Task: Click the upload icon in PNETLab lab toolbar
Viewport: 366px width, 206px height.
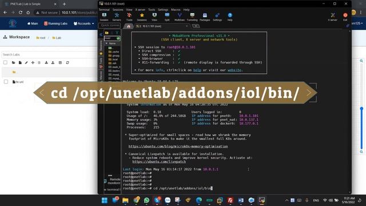Action: coord(53,62)
